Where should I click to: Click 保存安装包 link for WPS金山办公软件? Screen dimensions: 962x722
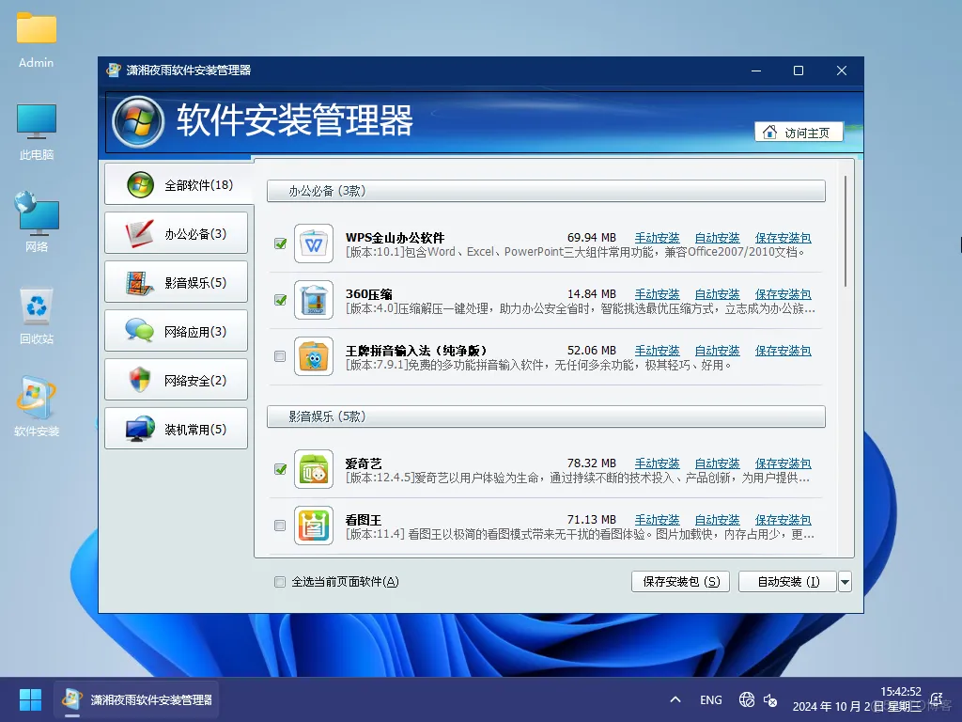click(x=783, y=238)
